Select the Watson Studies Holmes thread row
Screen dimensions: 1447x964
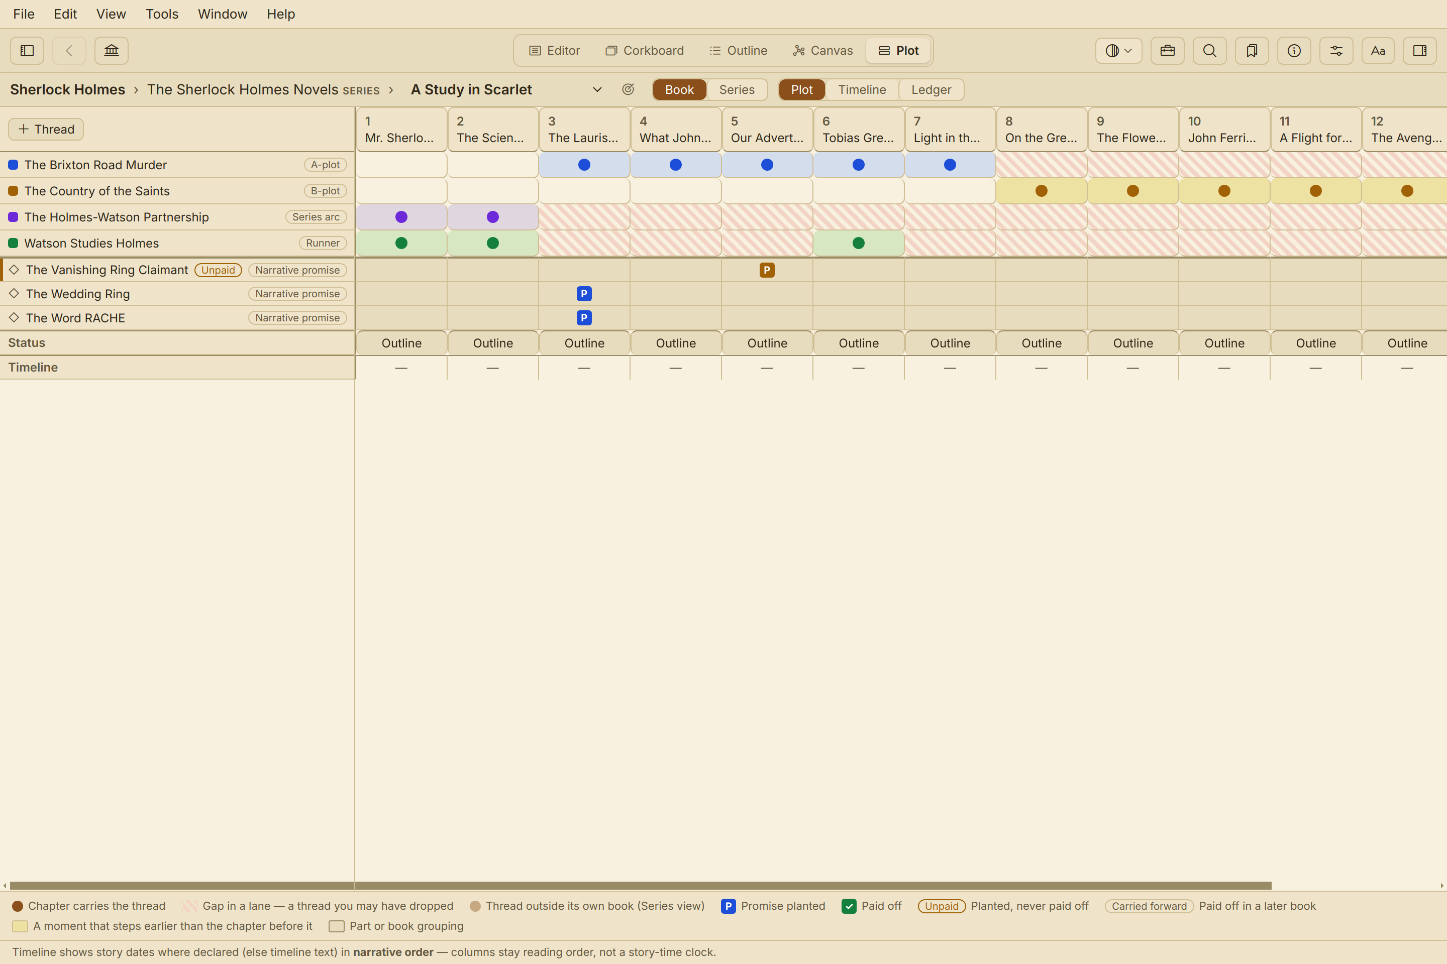pyautogui.click(x=177, y=243)
